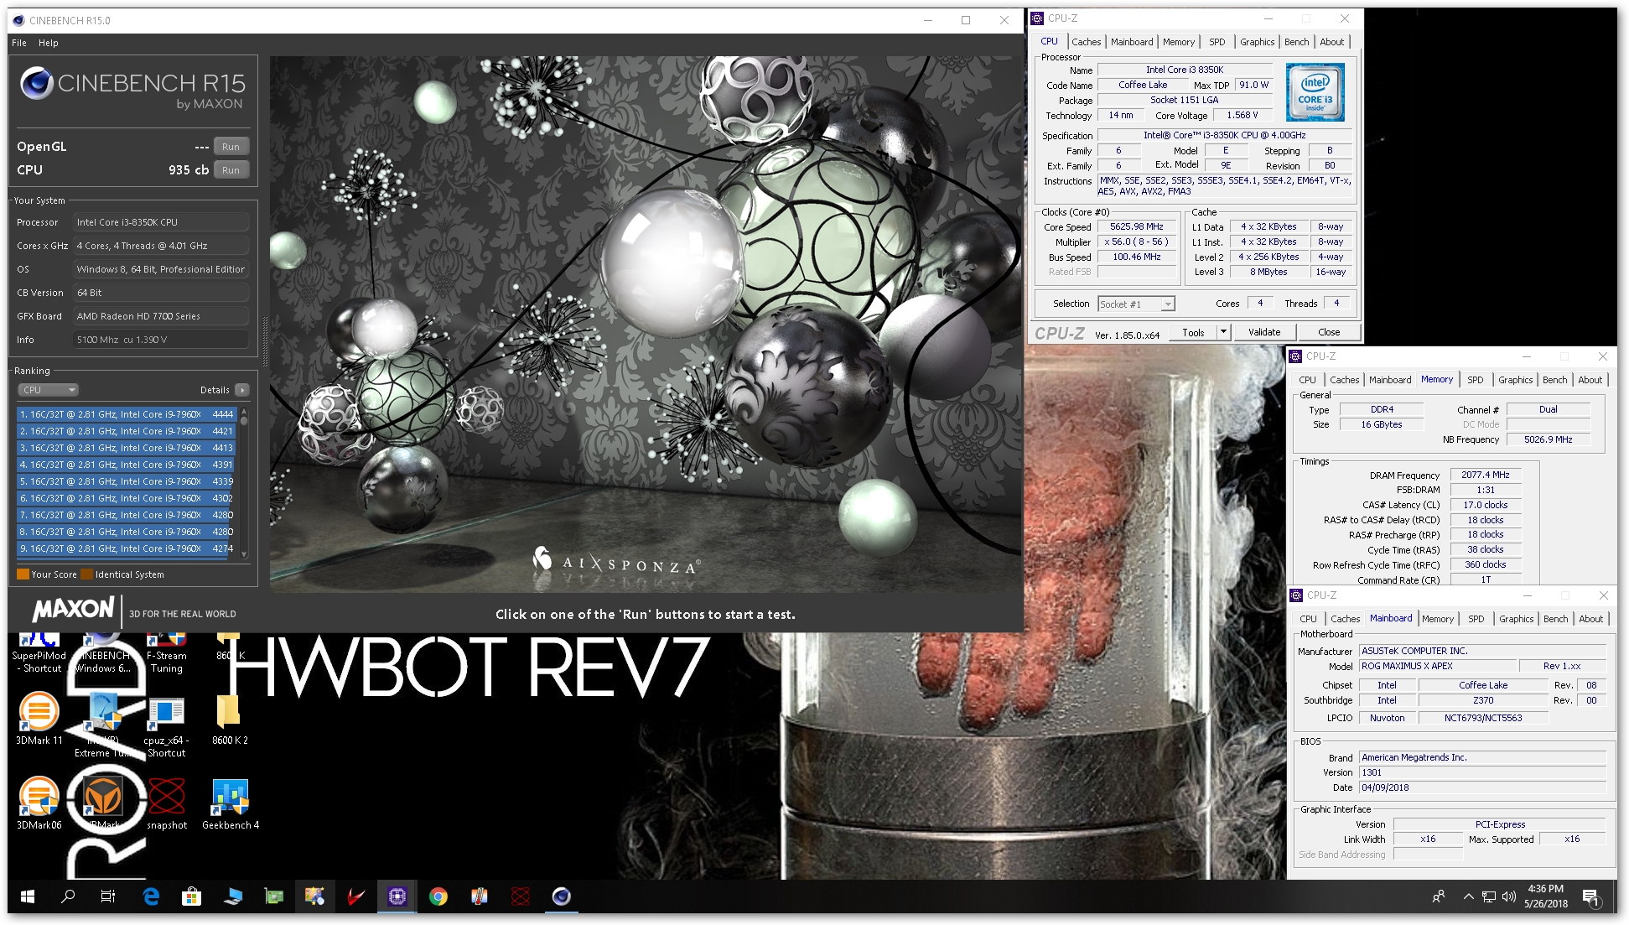
Task: Open the snapshot desktop icon
Action: click(166, 803)
